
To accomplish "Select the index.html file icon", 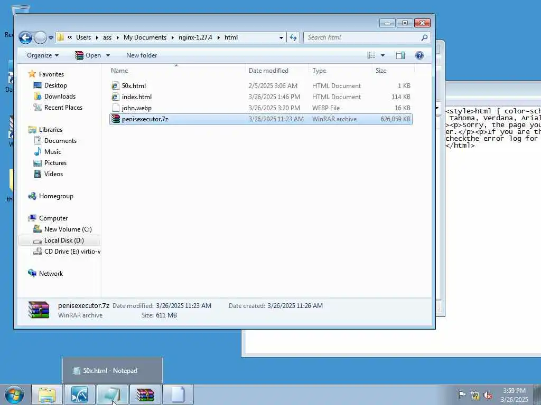I will (x=115, y=97).
